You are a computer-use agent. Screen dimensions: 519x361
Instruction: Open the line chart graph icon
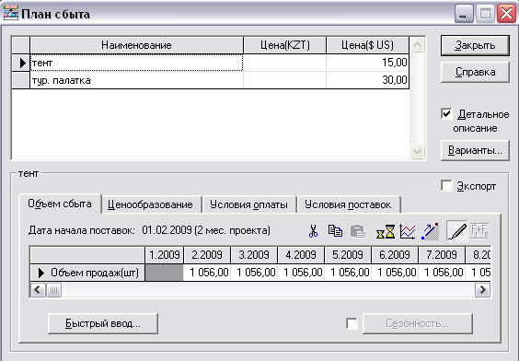click(x=408, y=231)
